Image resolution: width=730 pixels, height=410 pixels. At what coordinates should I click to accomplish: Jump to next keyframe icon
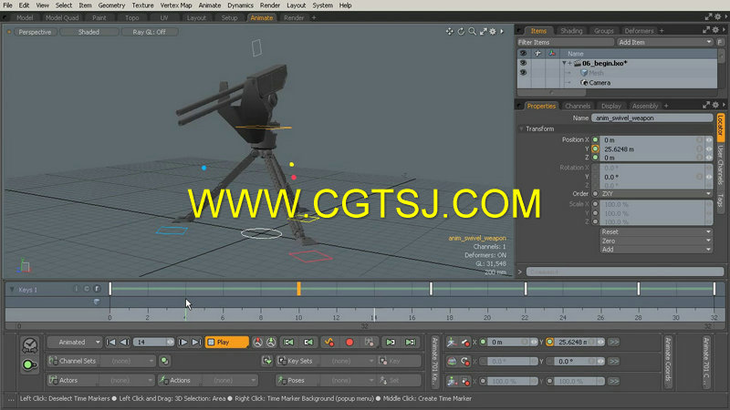coord(391,343)
